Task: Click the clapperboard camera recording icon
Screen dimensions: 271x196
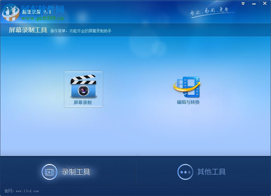Action: 84,86
